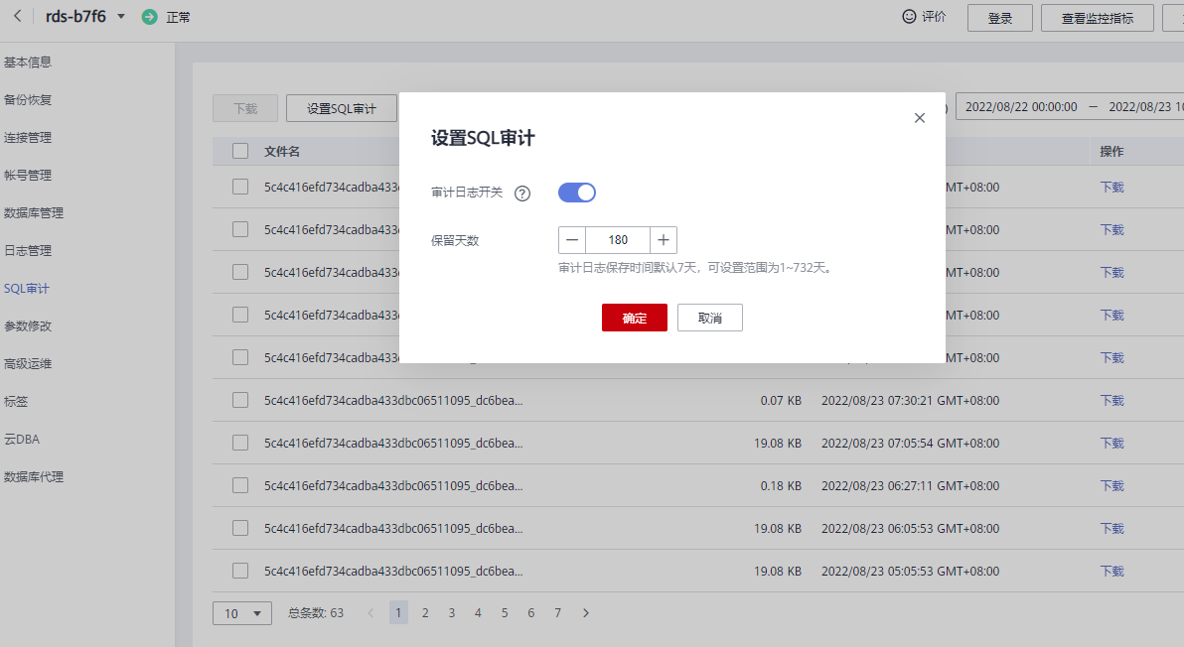This screenshot has height=647, width=1184.
Task: Click the 总条数: 63 text
Action: click(316, 613)
